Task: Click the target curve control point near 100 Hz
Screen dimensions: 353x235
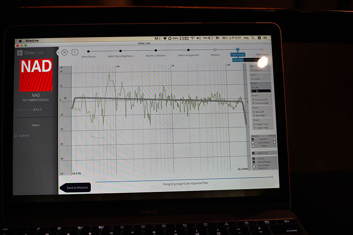Action: [x=114, y=98]
